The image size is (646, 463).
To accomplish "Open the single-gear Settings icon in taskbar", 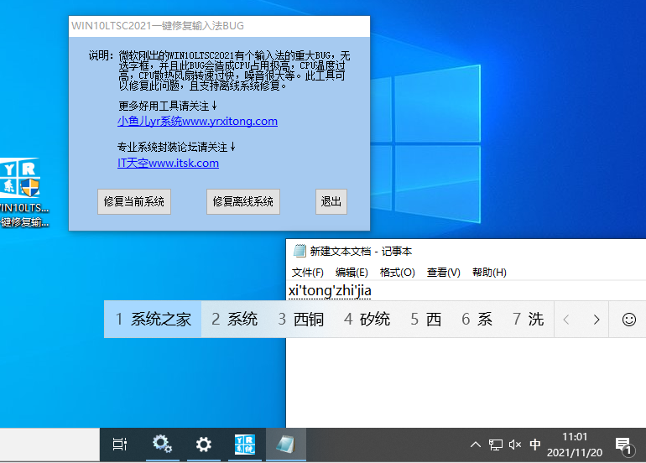I will 203,445.
